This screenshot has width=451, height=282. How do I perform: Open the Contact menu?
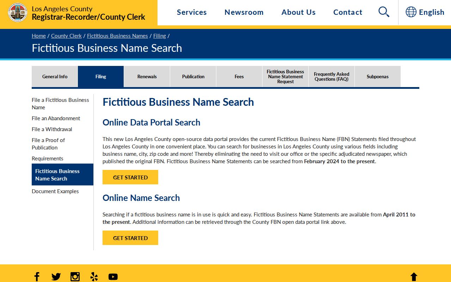pos(348,12)
